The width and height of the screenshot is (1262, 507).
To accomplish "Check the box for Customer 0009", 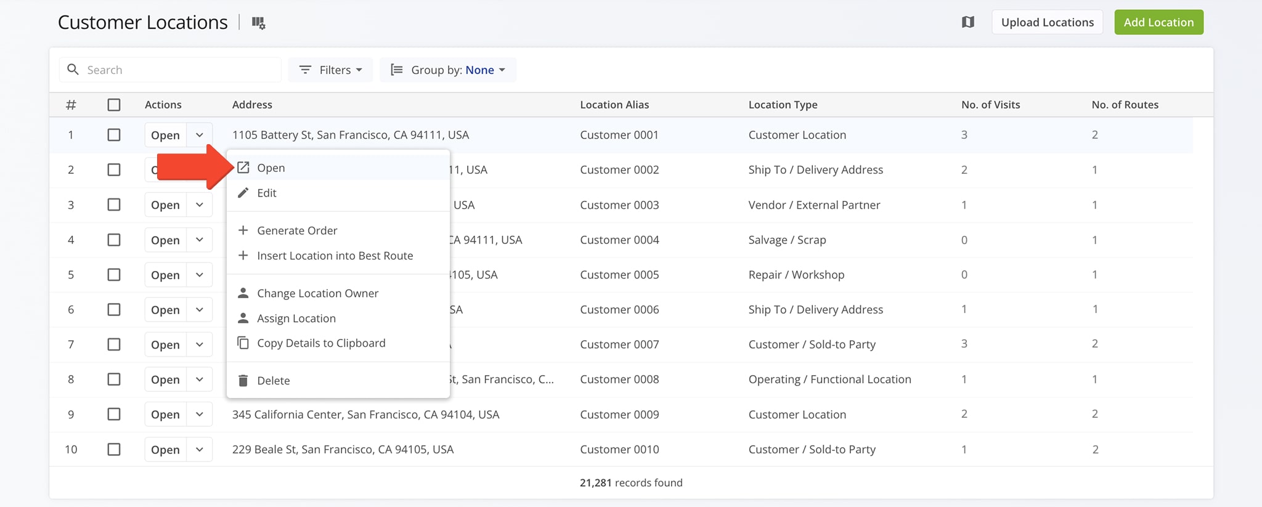I will 114,415.
